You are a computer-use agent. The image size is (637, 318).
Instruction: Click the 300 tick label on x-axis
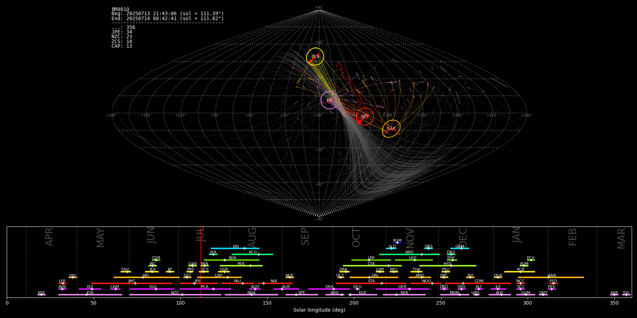coord(527,303)
